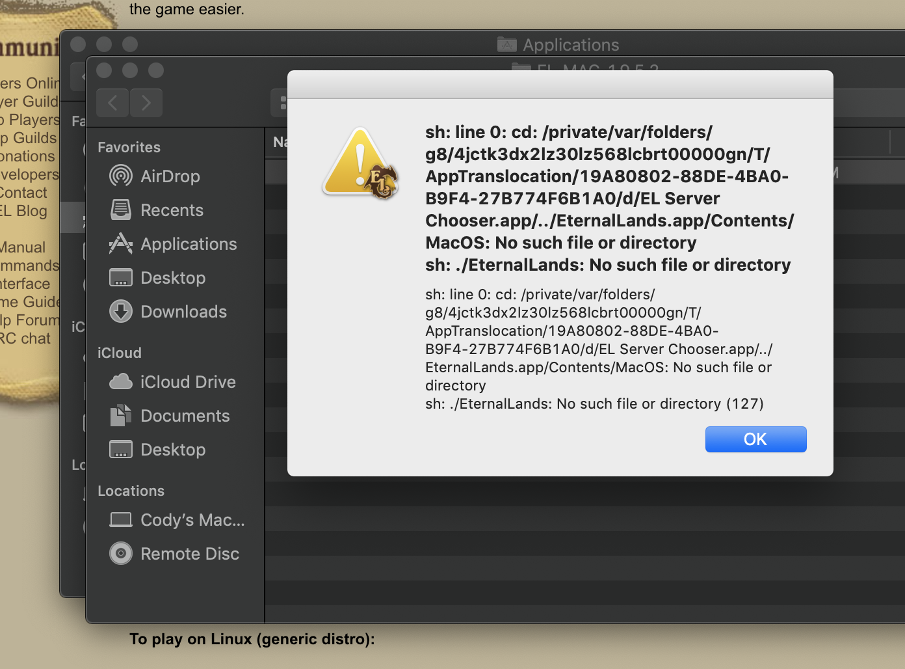
Task: Open AirDrop in the Finder sidebar
Action: (155, 176)
